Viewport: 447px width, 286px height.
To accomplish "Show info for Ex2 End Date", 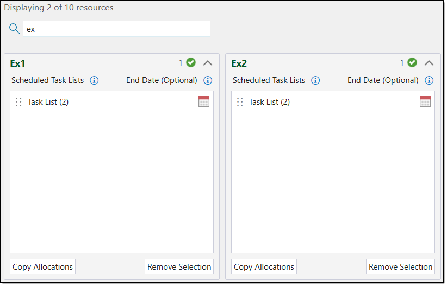I will (x=429, y=80).
